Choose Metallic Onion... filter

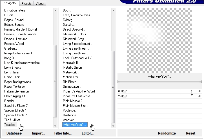click(74, 68)
